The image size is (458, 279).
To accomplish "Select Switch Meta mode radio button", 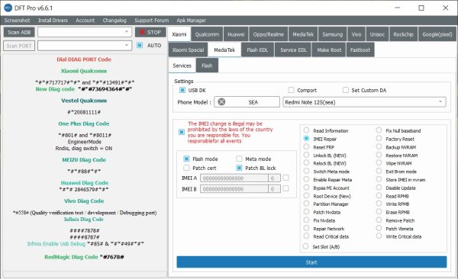I will [306, 171].
